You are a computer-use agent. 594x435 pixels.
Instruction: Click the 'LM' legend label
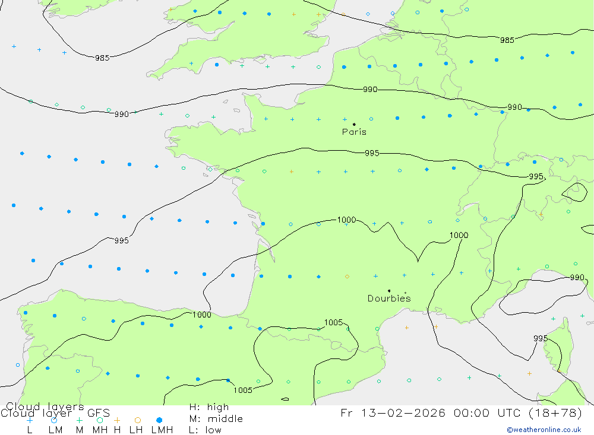(55, 430)
